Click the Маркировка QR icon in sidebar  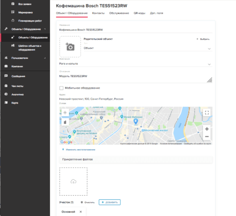(x=13, y=12)
